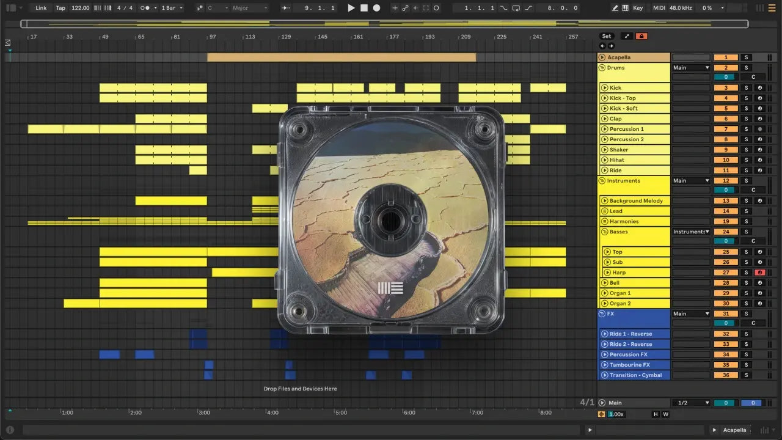782x440 pixels.
Task: Toggle the arrangement loop switch
Action: (x=516, y=8)
